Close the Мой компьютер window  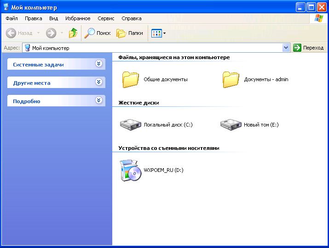pyautogui.click(x=322, y=7)
